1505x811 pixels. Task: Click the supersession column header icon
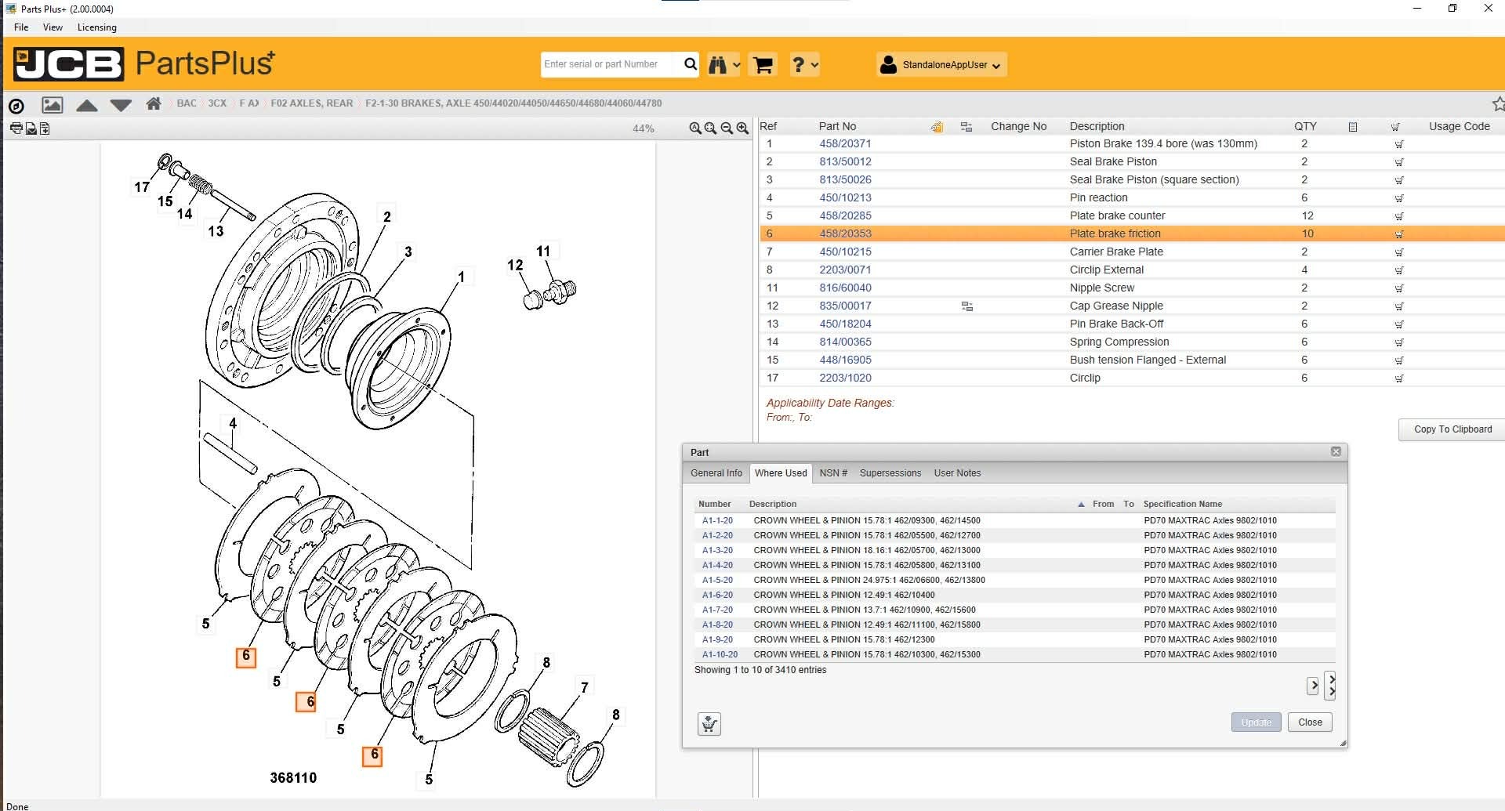tap(966, 127)
